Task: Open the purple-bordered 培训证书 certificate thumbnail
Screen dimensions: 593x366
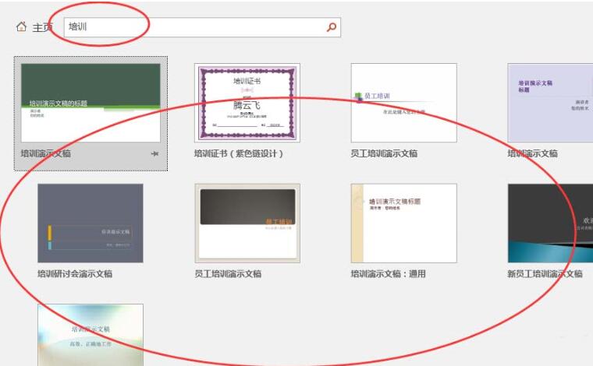Action: pos(247,103)
